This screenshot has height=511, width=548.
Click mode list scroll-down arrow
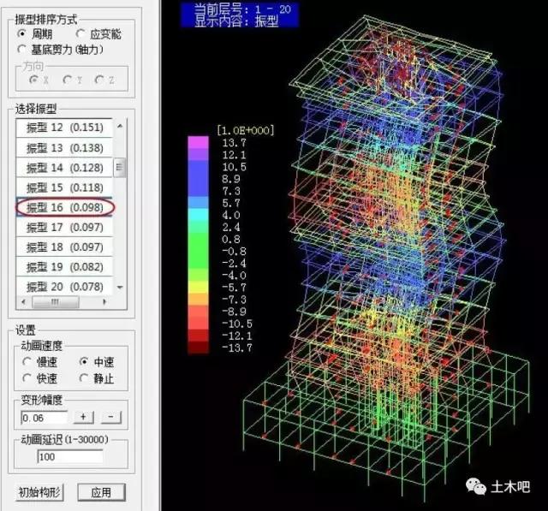click(120, 288)
